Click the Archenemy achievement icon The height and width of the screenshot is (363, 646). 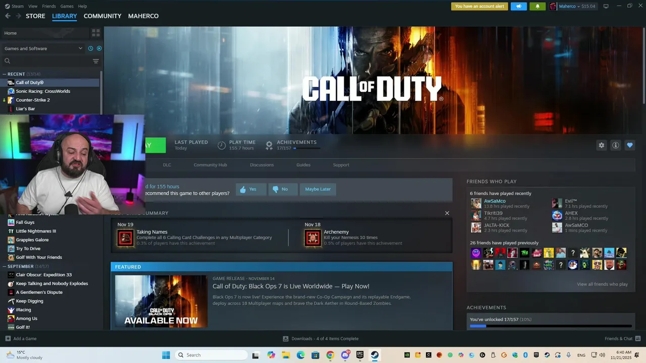tap(313, 238)
